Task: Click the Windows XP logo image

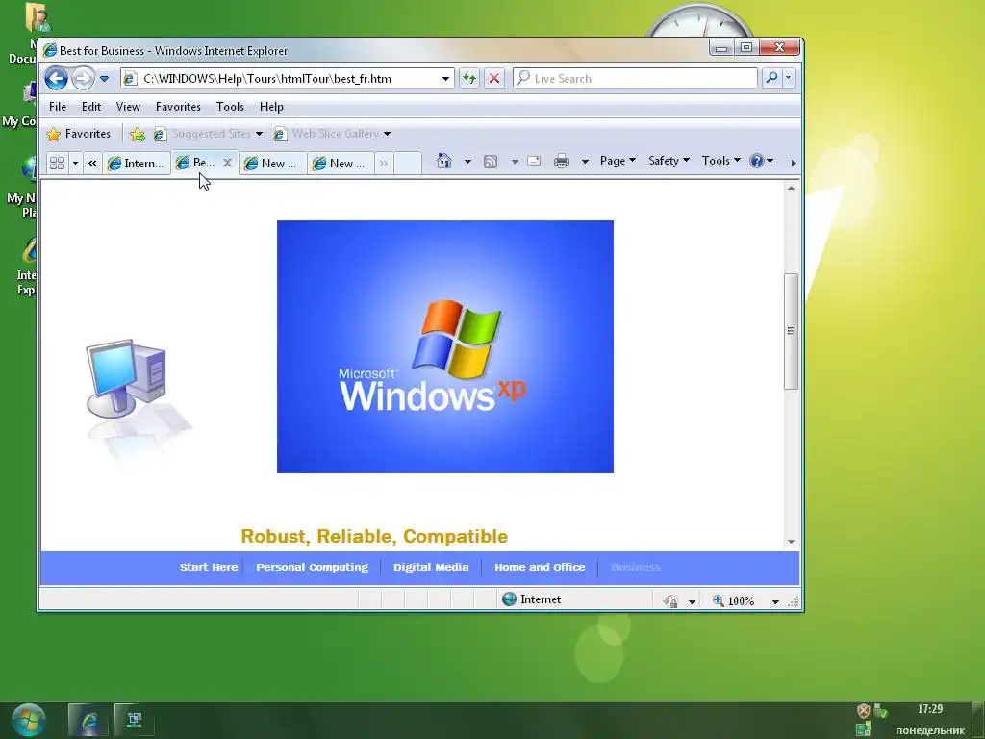Action: pyautogui.click(x=445, y=346)
